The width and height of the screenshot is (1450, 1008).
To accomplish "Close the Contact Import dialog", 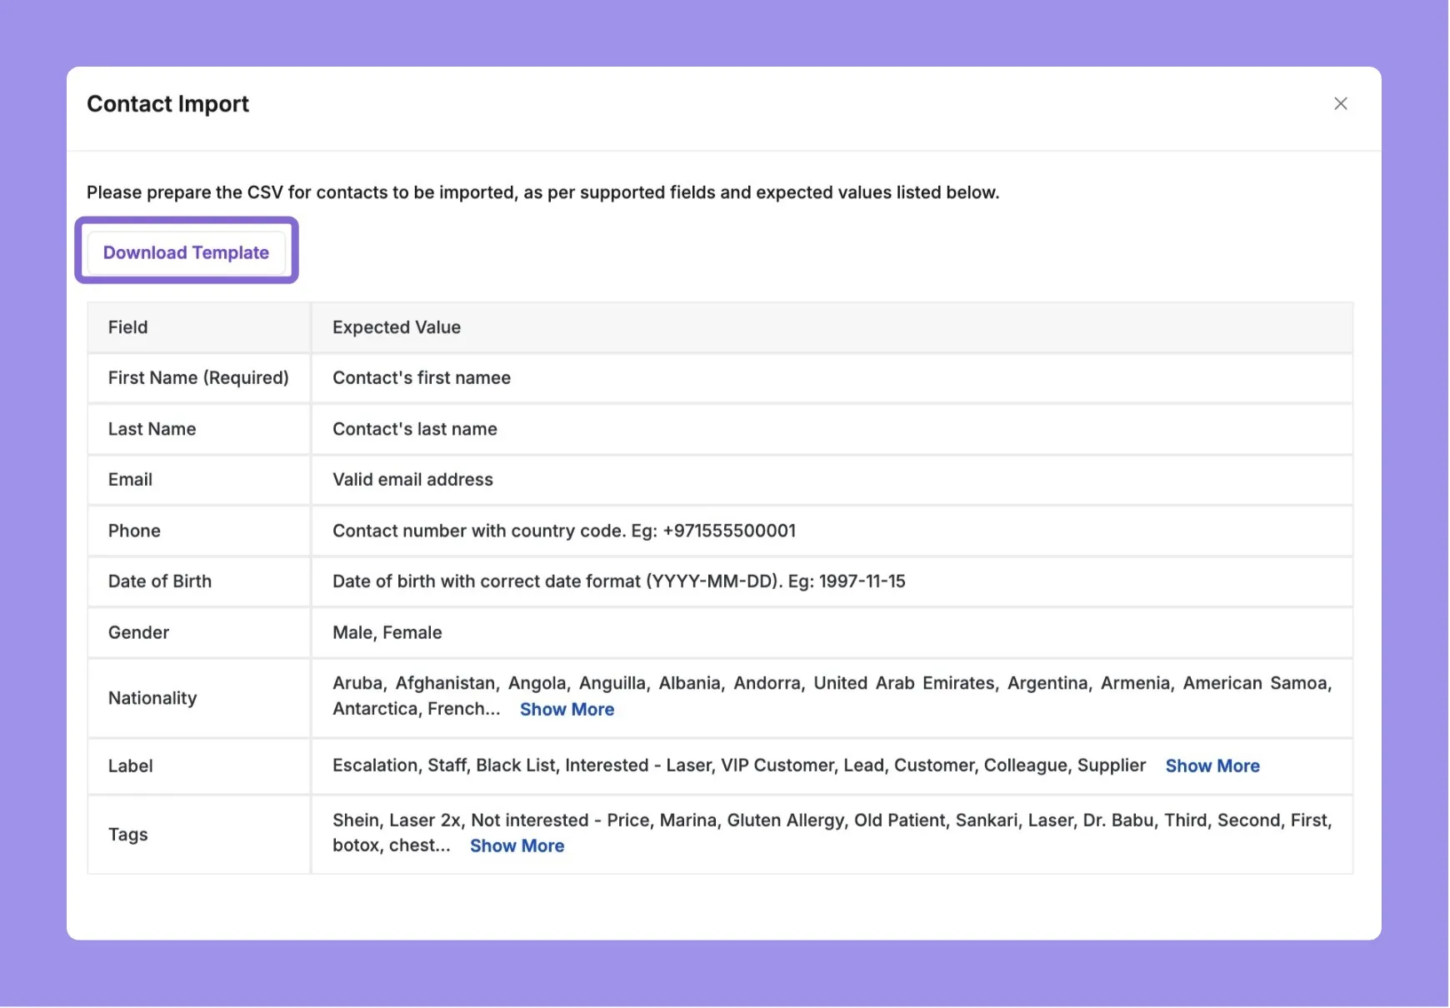I will pyautogui.click(x=1340, y=103).
